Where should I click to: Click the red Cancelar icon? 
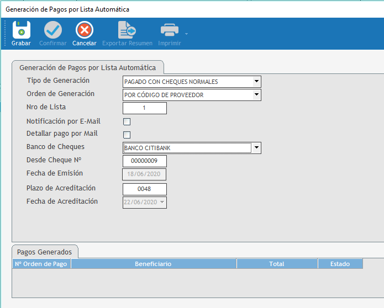[84, 30]
